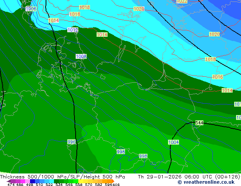Click the 996 pressure label

point(71,142)
